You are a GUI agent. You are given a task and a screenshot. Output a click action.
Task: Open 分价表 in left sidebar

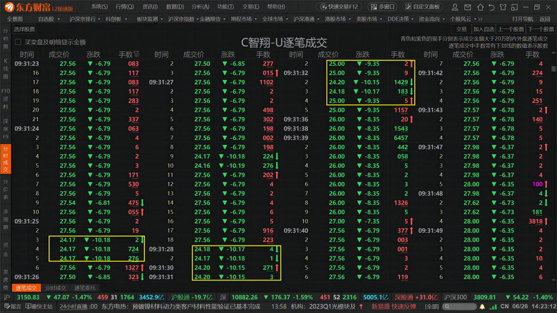6,188
